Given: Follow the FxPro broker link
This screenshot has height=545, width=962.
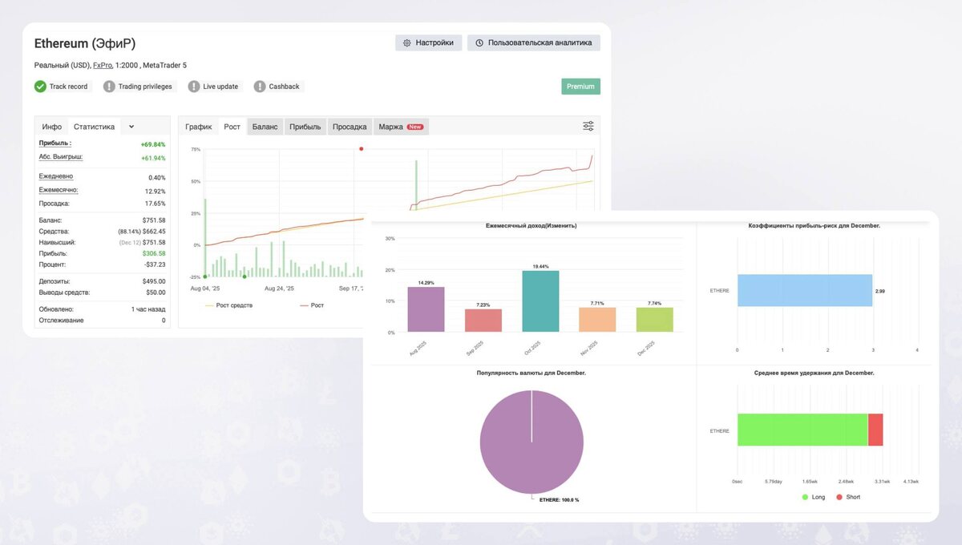Looking at the screenshot, I should [x=103, y=65].
